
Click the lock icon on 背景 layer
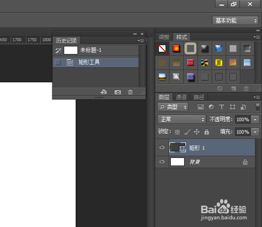(245, 162)
